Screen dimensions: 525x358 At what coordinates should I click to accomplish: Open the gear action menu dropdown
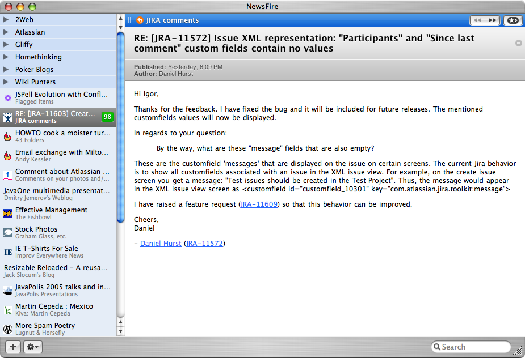pos(32,347)
